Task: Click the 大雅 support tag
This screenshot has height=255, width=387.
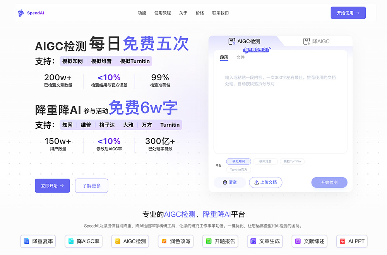Action: tap(128, 125)
